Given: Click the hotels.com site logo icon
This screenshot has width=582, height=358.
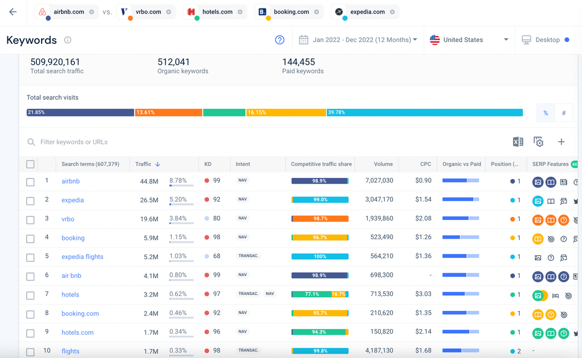Looking at the screenshot, I should 191,12.
